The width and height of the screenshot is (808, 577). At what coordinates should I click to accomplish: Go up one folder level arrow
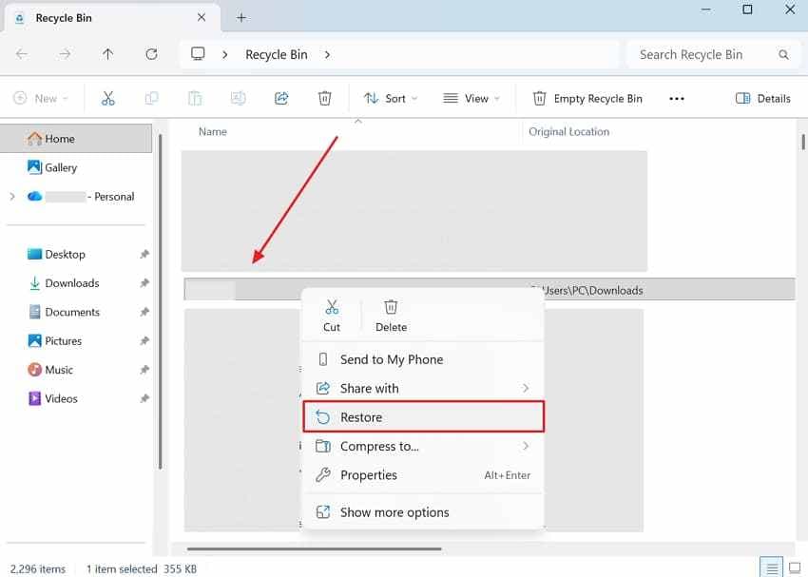(x=107, y=54)
